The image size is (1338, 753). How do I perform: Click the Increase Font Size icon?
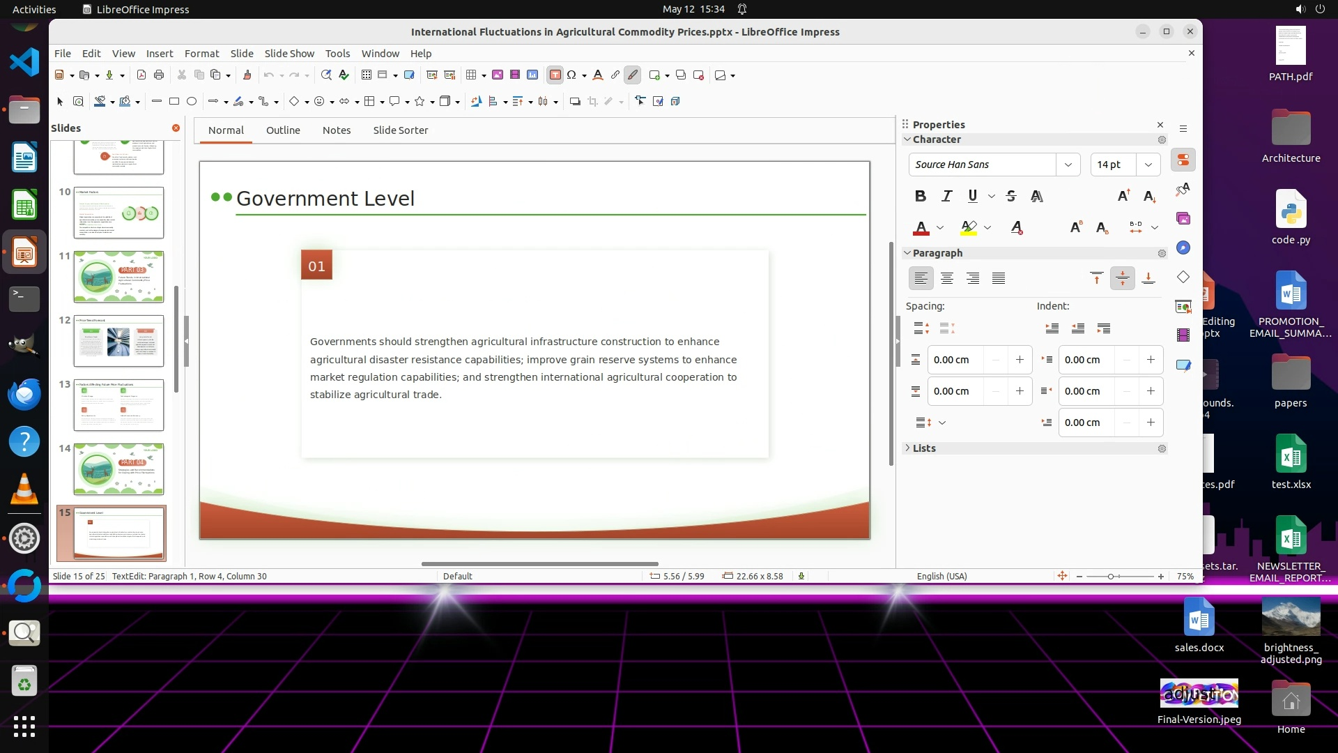click(x=1123, y=196)
